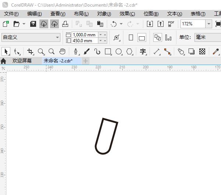Open the 文件(F) menu
The height and width of the screenshot is (195, 221).
[x=11, y=14]
